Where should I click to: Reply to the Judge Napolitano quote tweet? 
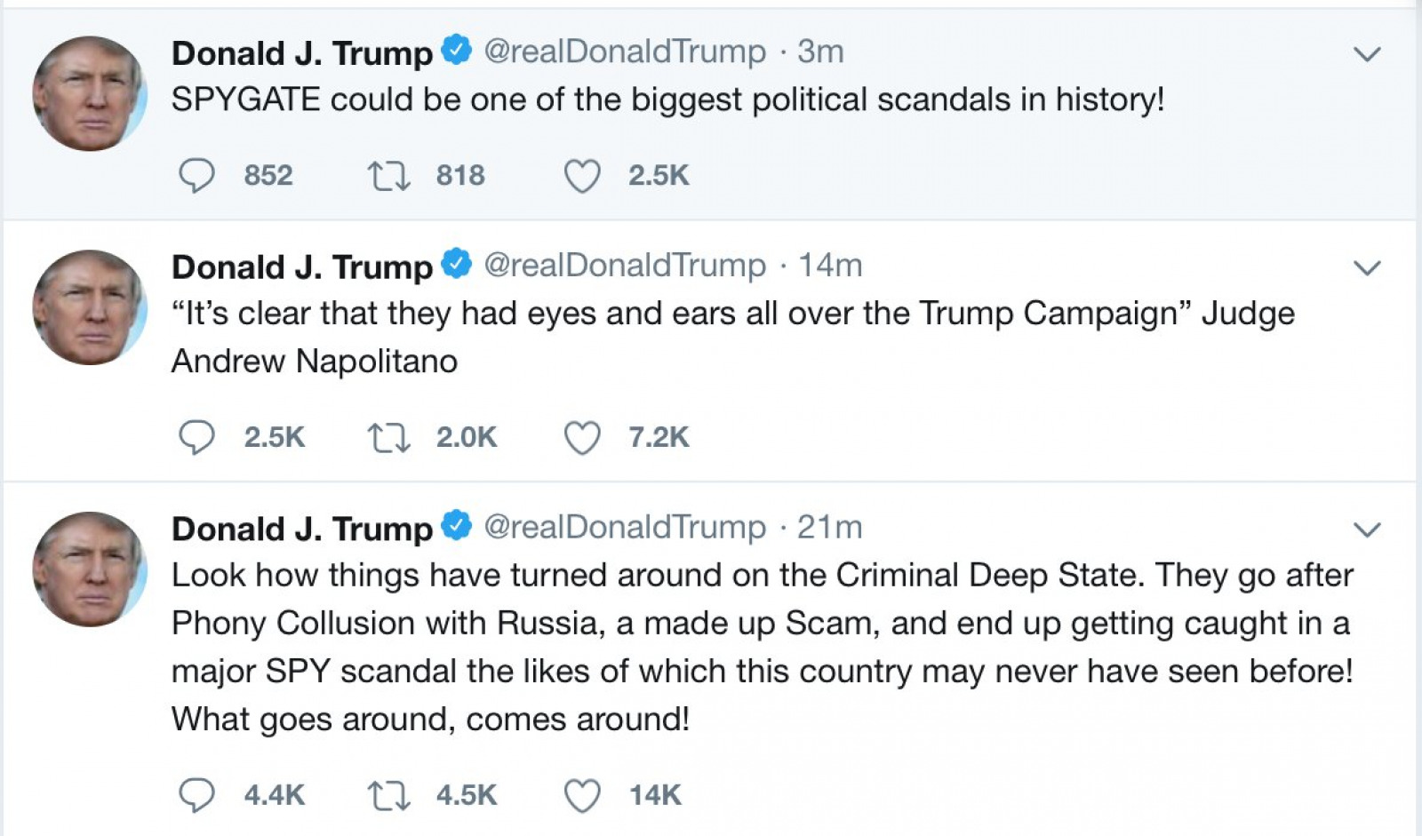click(196, 437)
